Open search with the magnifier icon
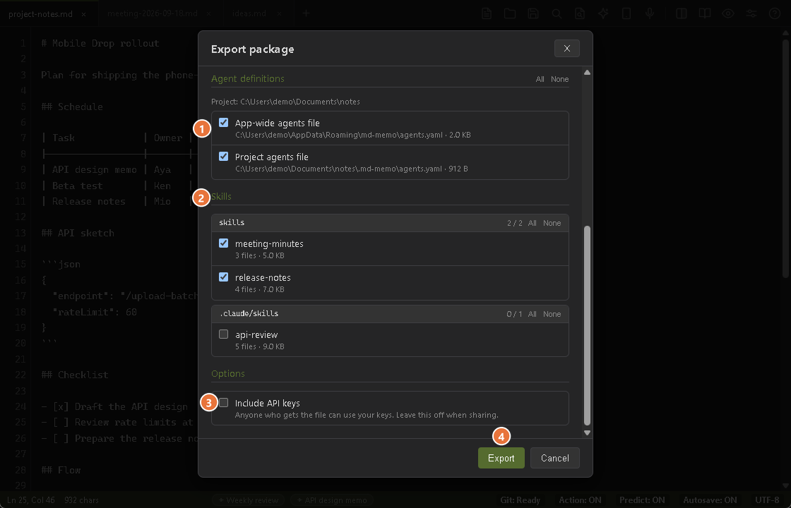Image resolution: width=791 pixels, height=508 pixels. (x=557, y=13)
